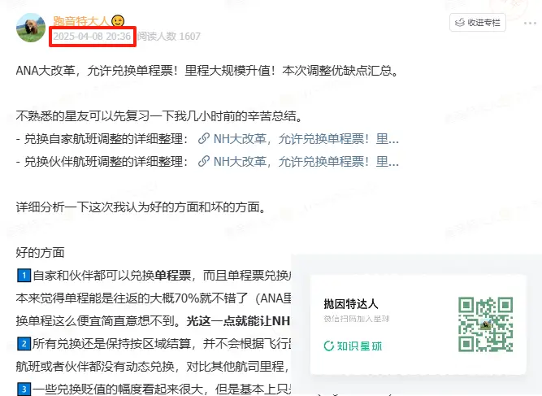Click the green circle 知识星球 logo icon
The width and height of the screenshot is (542, 396).
click(329, 346)
